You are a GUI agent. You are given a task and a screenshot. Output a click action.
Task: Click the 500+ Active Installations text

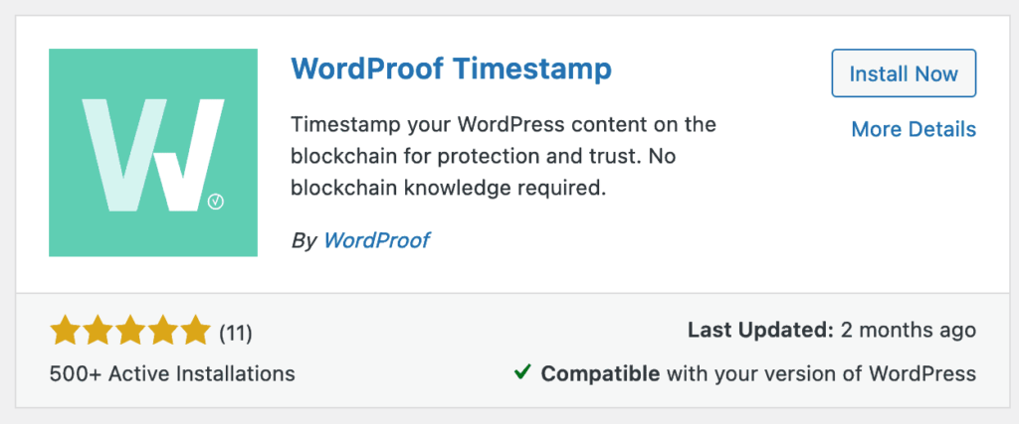(x=172, y=374)
